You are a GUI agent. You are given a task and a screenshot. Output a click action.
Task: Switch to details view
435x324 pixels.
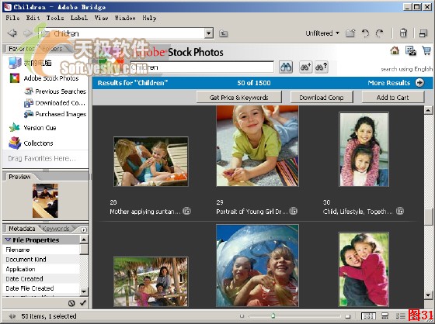(x=400, y=316)
